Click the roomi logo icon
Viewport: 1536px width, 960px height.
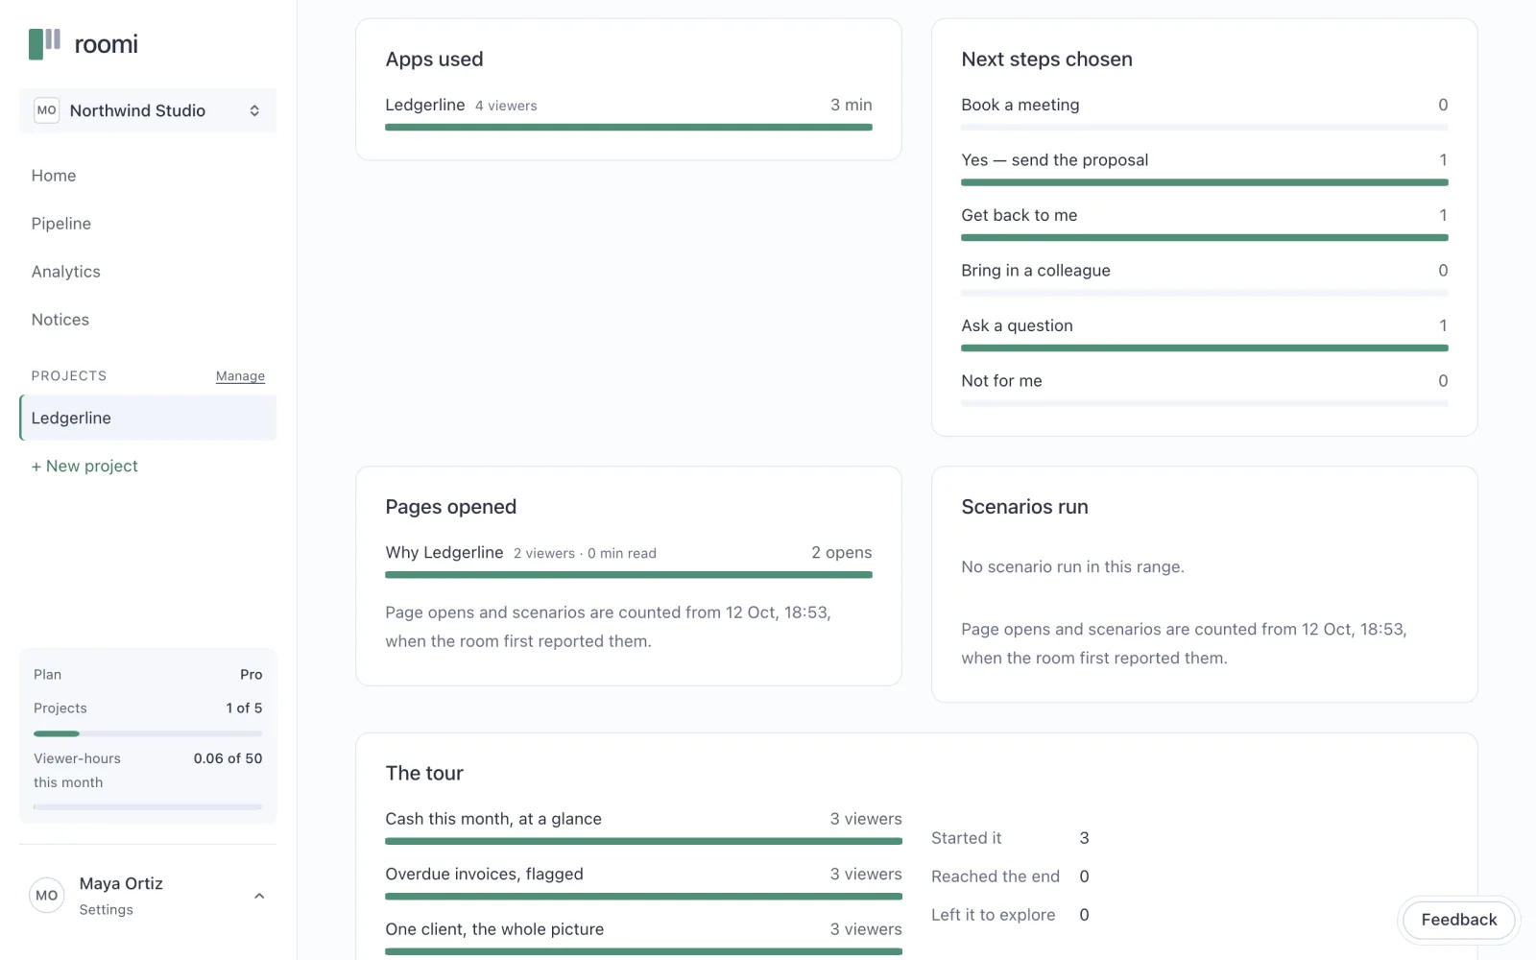[44, 43]
